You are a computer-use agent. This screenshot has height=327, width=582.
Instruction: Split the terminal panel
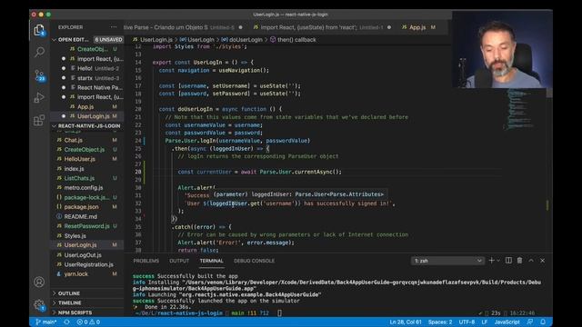click(508, 261)
